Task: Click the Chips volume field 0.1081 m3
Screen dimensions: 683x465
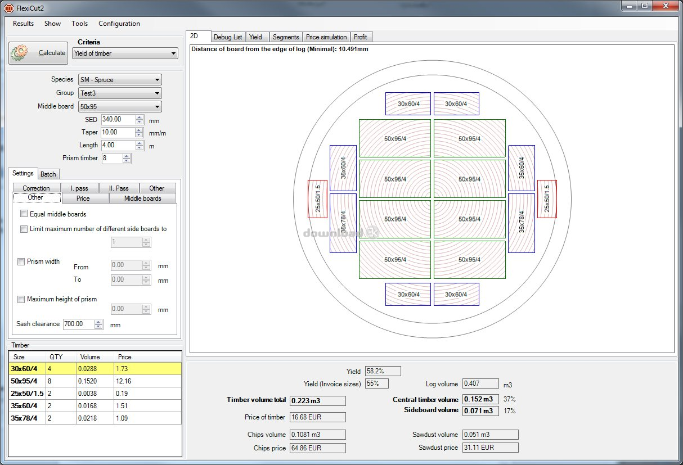Action: pyautogui.click(x=317, y=435)
